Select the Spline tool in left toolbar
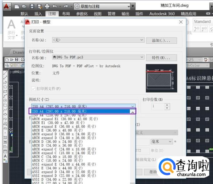This screenshot has height=184, width=213. [x=5, y=110]
